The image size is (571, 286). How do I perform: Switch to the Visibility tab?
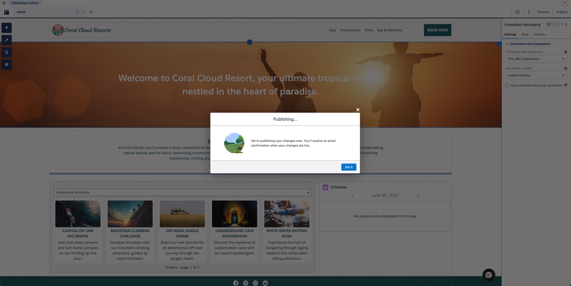[x=539, y=34]
